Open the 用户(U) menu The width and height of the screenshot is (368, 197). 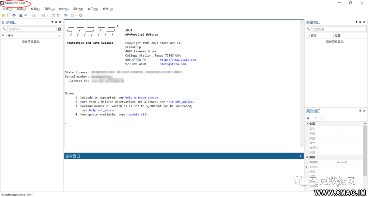coord(78,9)
